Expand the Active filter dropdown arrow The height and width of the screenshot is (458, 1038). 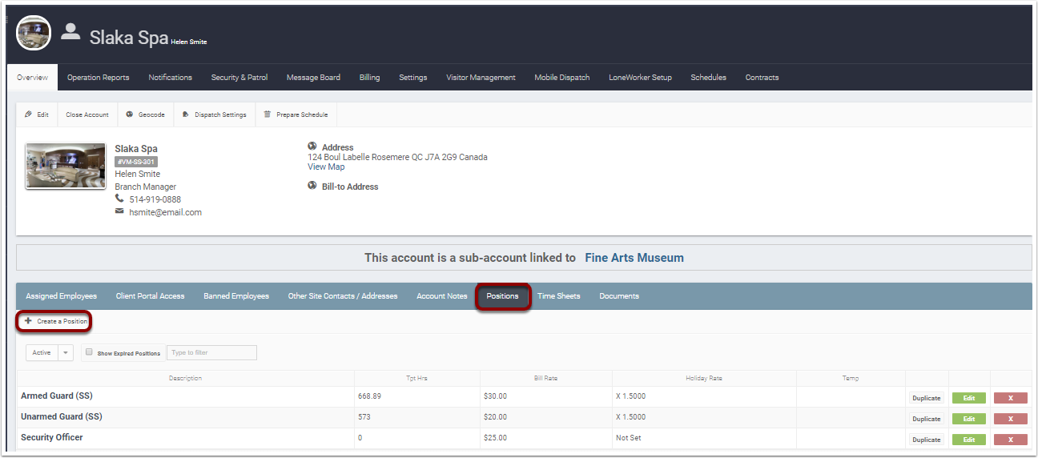[66, 352]
